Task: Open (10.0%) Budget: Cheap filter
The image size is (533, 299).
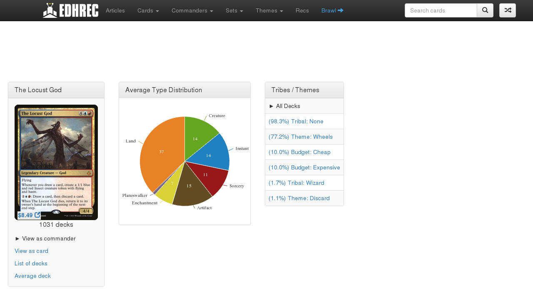Action: click(304, 152)
